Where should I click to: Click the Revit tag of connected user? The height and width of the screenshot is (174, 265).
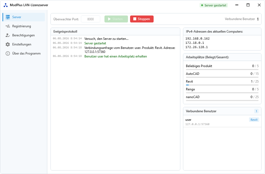(x=254, y=120)
